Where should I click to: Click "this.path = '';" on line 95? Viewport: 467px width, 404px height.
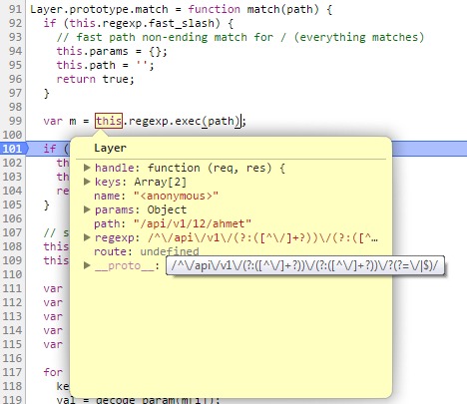tap(106, 65)
